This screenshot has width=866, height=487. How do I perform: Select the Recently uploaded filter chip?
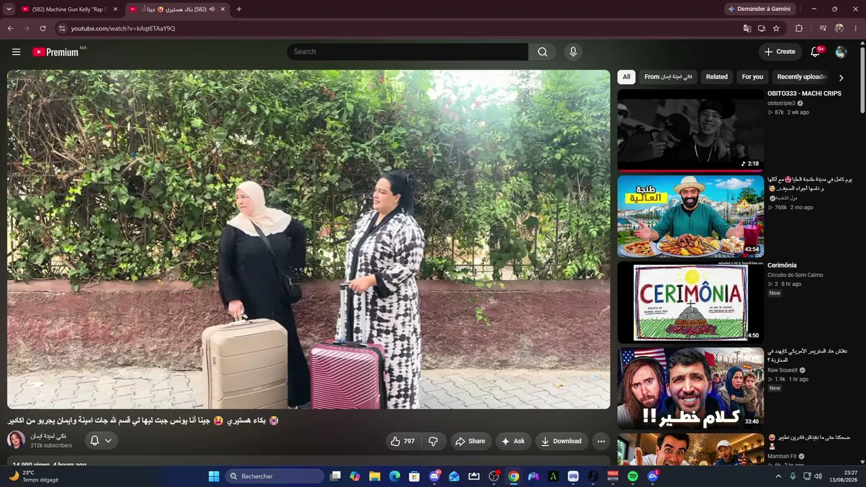[x=801, y=77]
